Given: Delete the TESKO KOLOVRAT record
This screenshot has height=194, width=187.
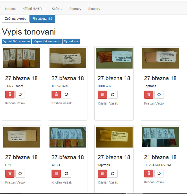Looking at the screenshot, I should tap(149, 173).
